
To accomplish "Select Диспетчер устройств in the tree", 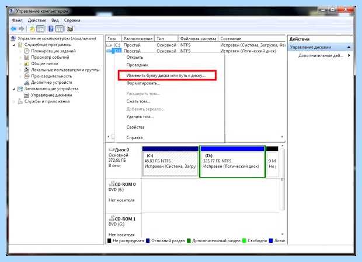I will (51, 83).
